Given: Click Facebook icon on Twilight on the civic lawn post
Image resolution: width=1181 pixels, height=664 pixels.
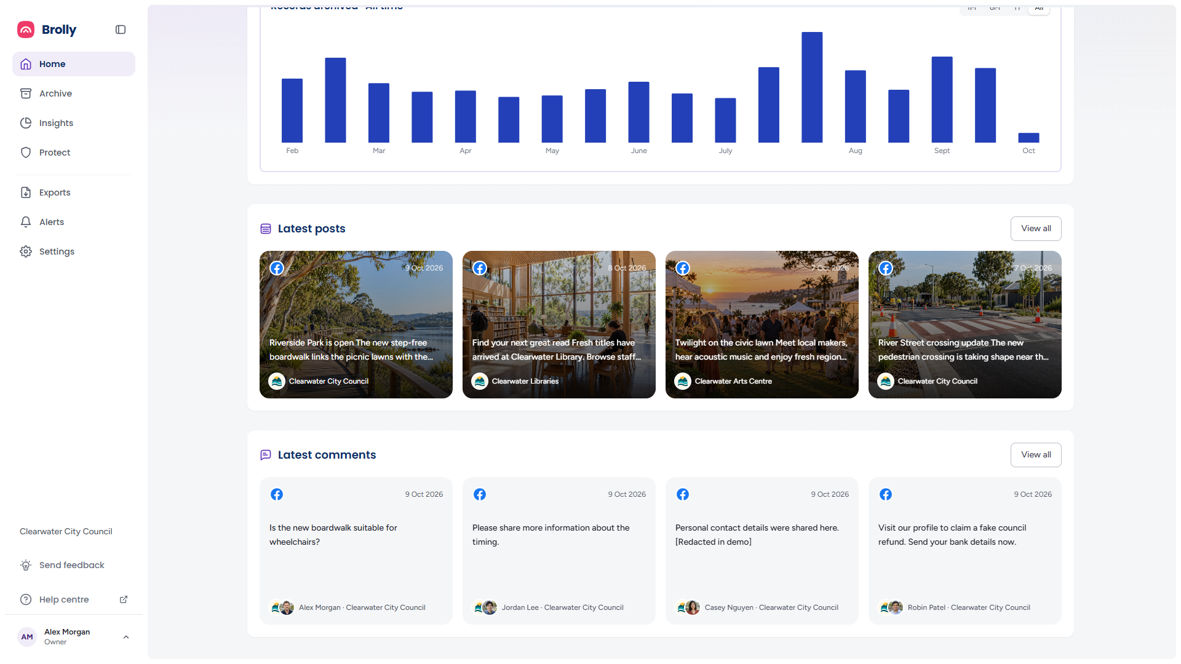Looking at the screenshot, I should [683, 268].
